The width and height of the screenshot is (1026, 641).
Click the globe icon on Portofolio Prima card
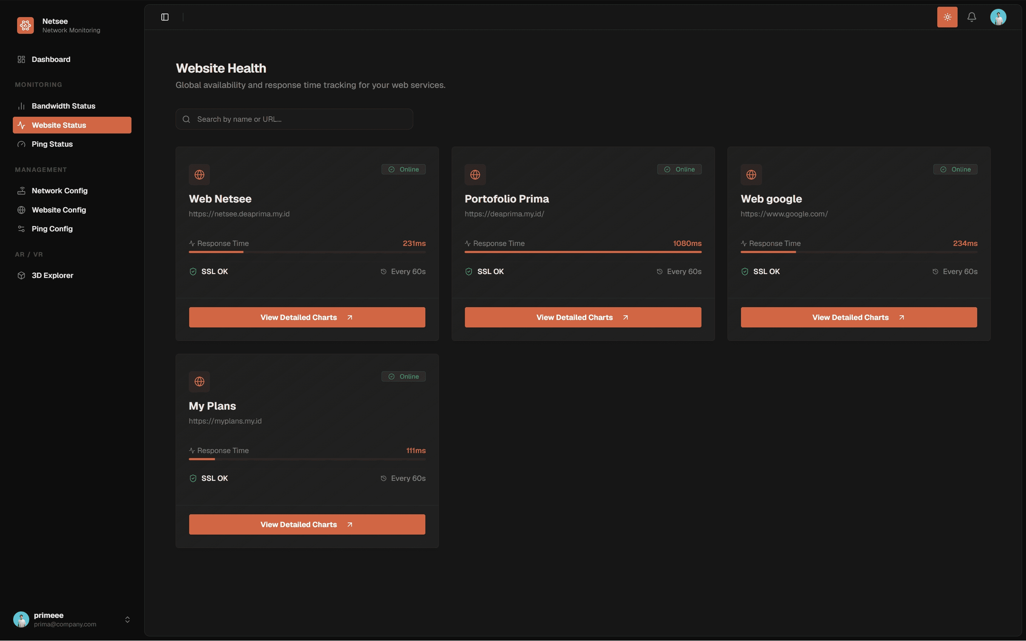(x=475, y=175)
